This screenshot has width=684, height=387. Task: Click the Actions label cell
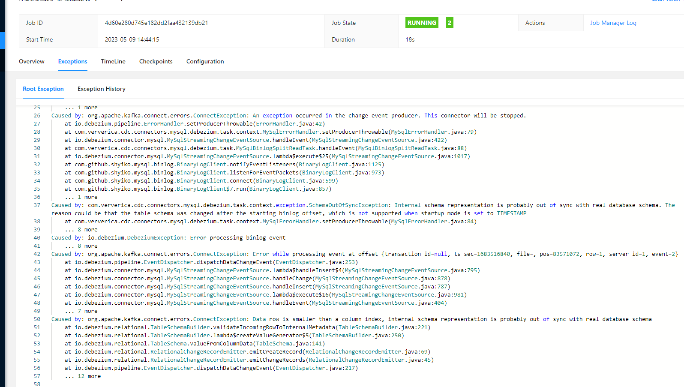(x=551, y=23)
